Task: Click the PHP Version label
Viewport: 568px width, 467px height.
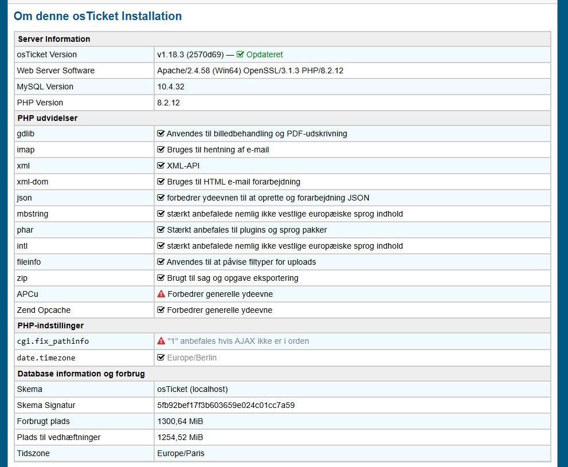Action: (x=40, y=103)
